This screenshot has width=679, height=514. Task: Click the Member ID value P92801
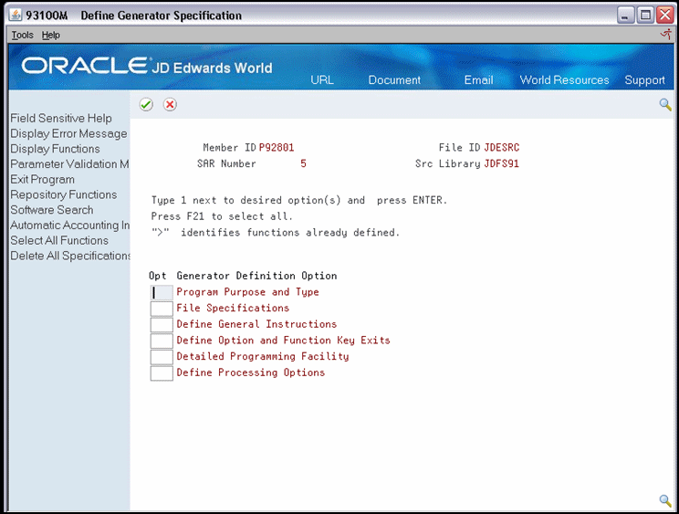pyautogui.click(x=277, y=148)
